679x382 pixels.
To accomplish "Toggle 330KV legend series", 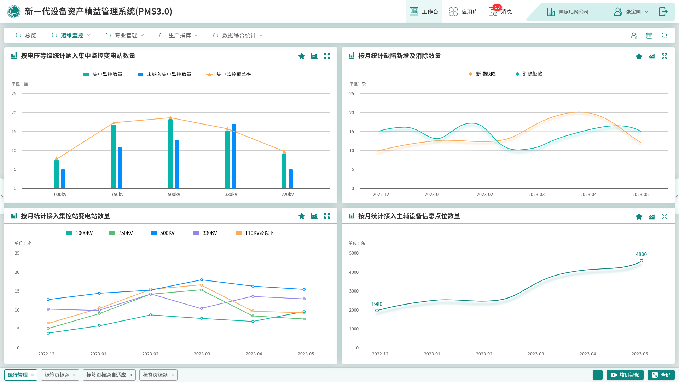I will coord(205,233).
